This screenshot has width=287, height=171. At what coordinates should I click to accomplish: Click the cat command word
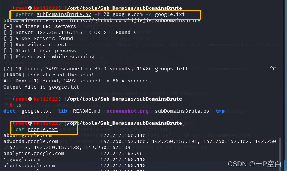coord(20,129)
